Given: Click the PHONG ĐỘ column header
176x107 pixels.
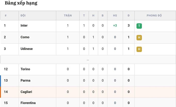Looking at the screenshot, I should pos(154,16).
